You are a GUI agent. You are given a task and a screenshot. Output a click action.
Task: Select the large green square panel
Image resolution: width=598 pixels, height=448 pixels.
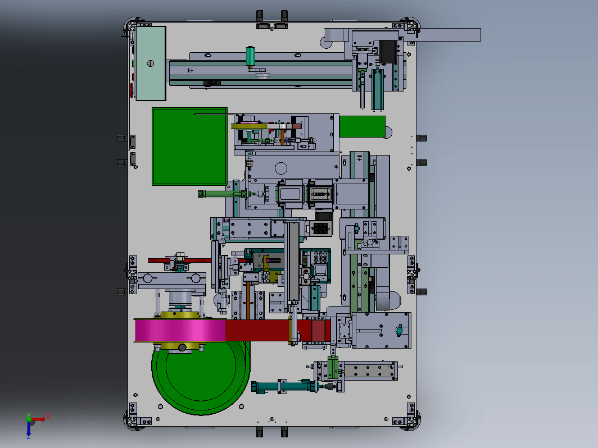coord(189,147)
